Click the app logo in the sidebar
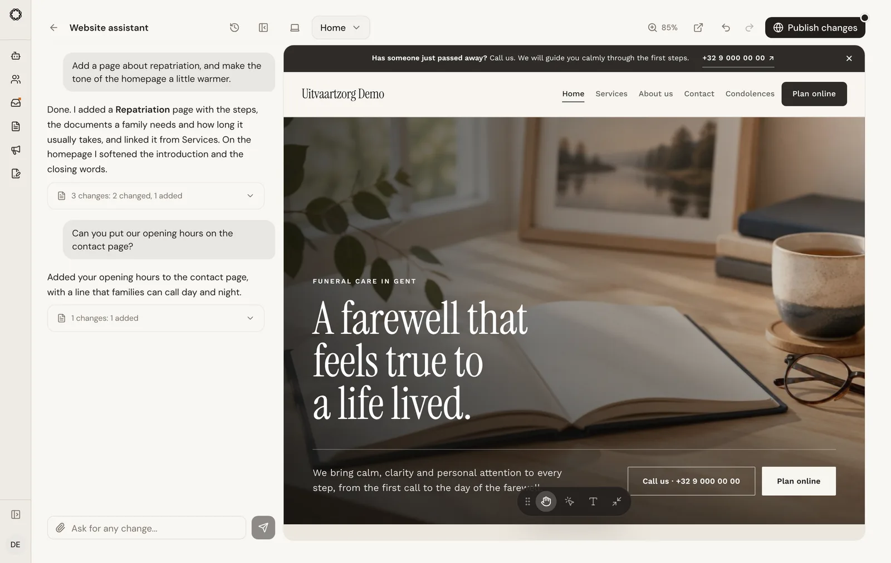Image resolution: width=891 pixels, height=563 pixels. pos(16,15)
